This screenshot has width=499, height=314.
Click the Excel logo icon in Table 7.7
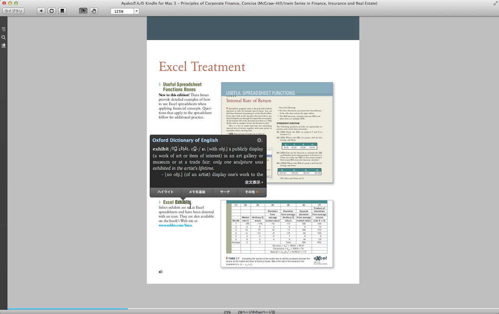tap(320, 259)
